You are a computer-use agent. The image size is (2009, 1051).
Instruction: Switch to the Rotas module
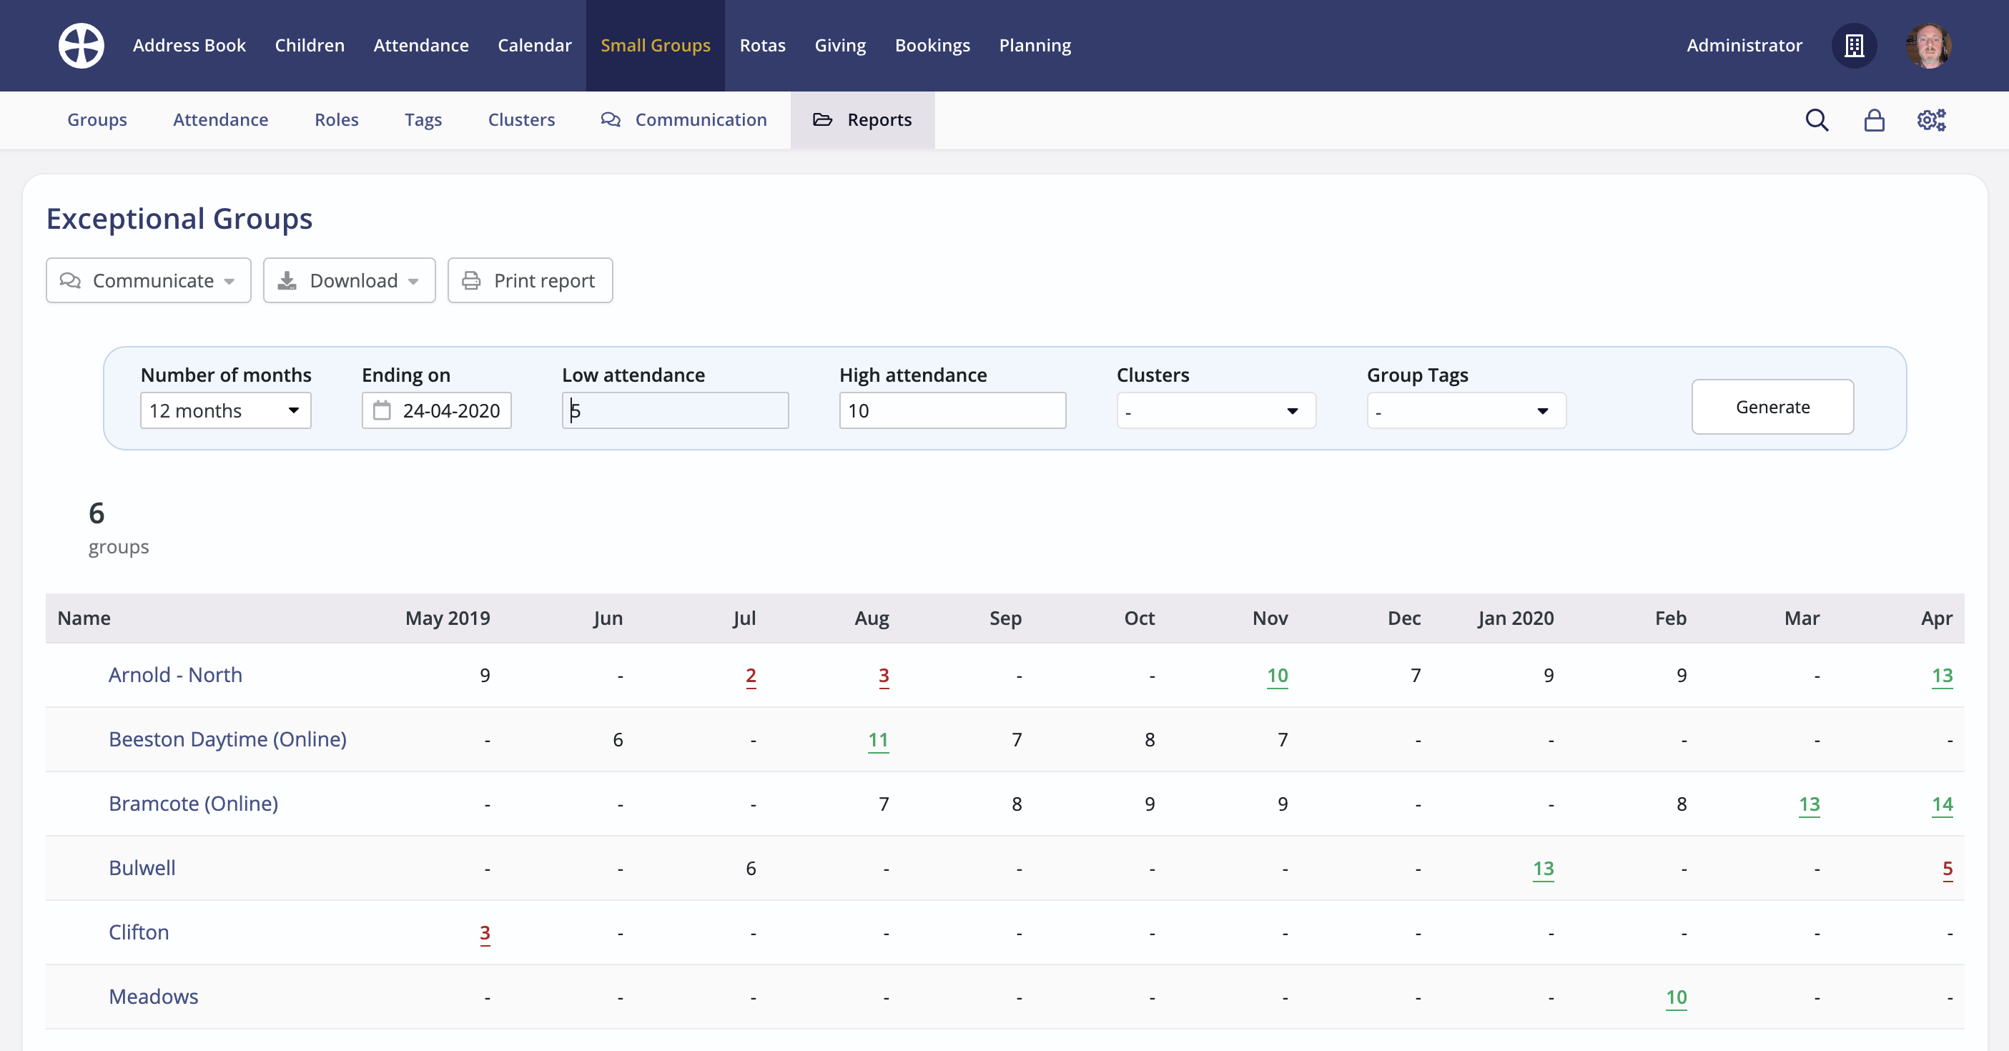click(762, 45)
